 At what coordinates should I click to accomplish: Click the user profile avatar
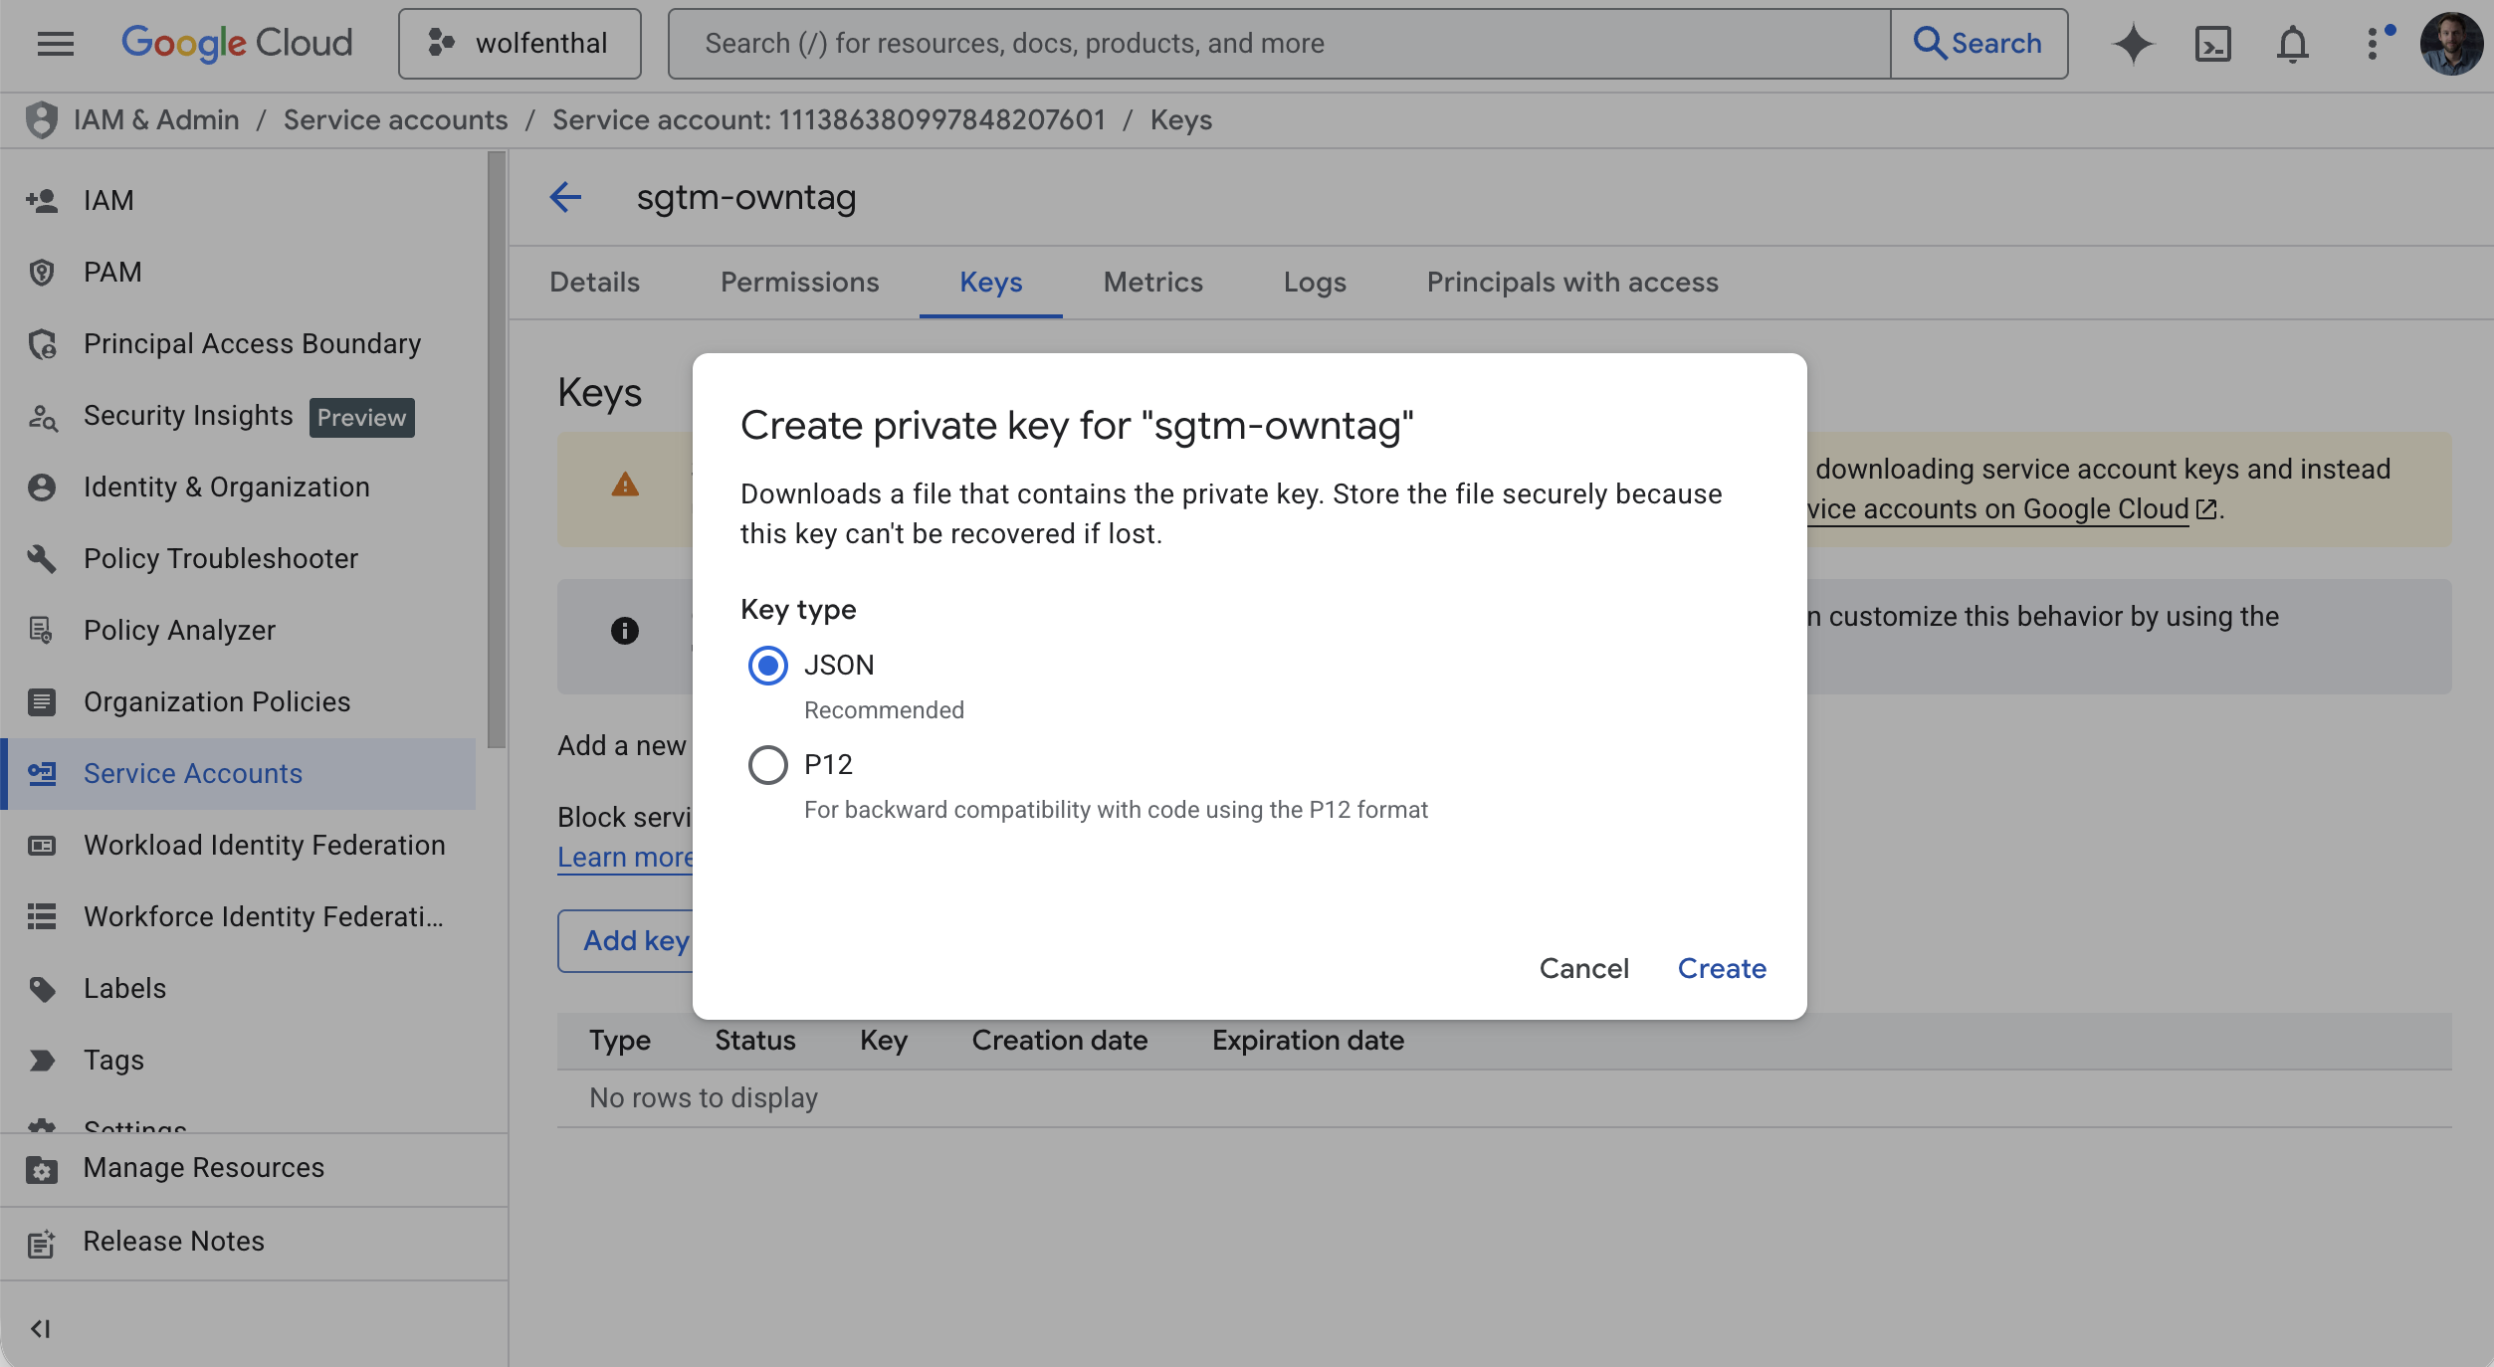click(2451, 44)
